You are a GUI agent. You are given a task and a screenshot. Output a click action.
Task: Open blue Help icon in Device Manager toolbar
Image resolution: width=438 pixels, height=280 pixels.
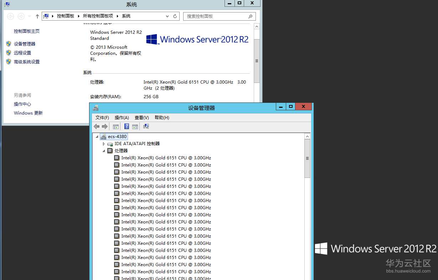(127, 126)
